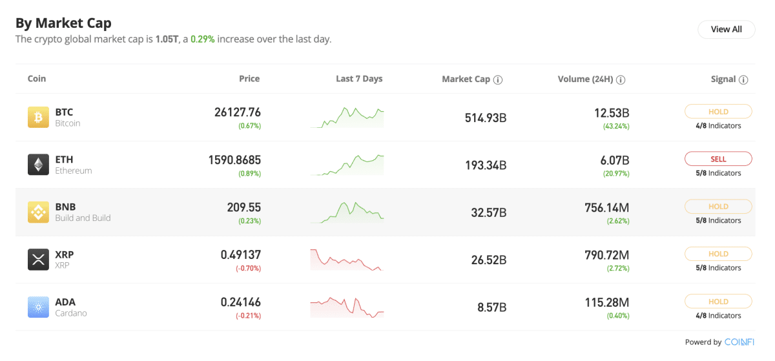Click the (43.24%) BTC volume change

[x=615, y=126]
